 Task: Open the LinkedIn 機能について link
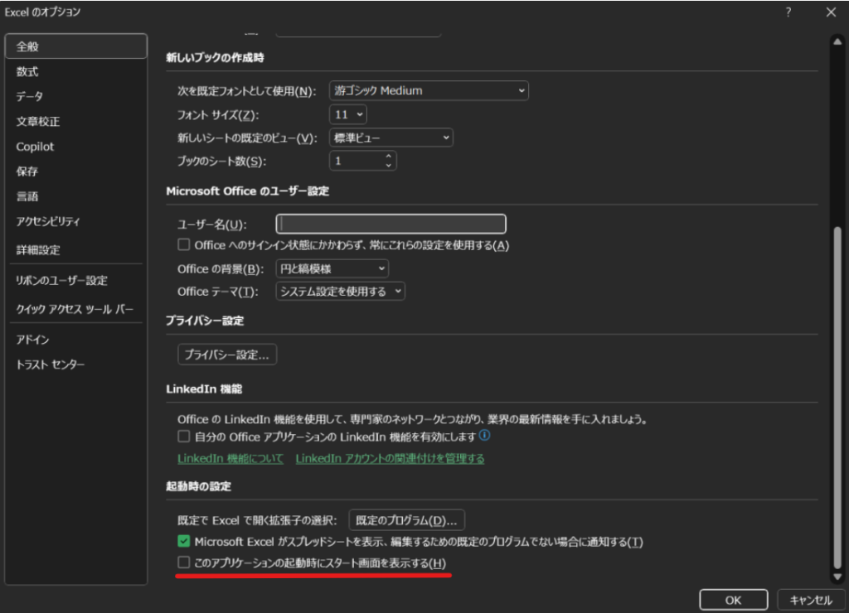[230, 458]
